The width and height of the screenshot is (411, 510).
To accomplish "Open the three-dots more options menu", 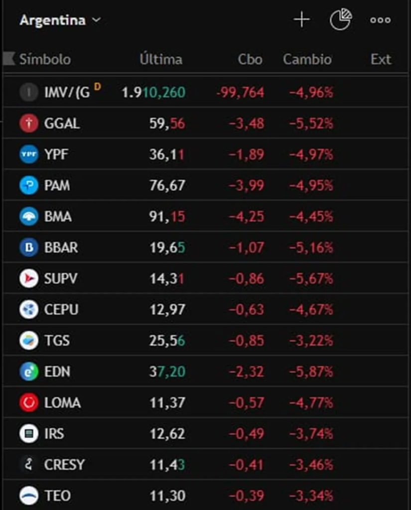I will click(x=380, y=20).
